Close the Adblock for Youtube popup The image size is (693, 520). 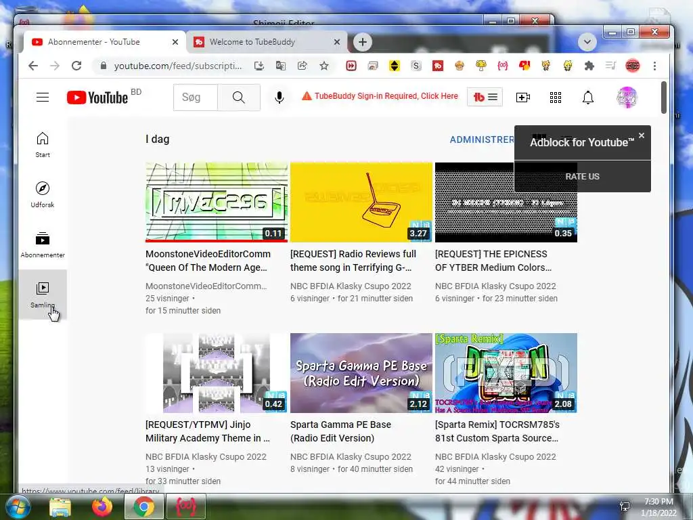[642, 135]
